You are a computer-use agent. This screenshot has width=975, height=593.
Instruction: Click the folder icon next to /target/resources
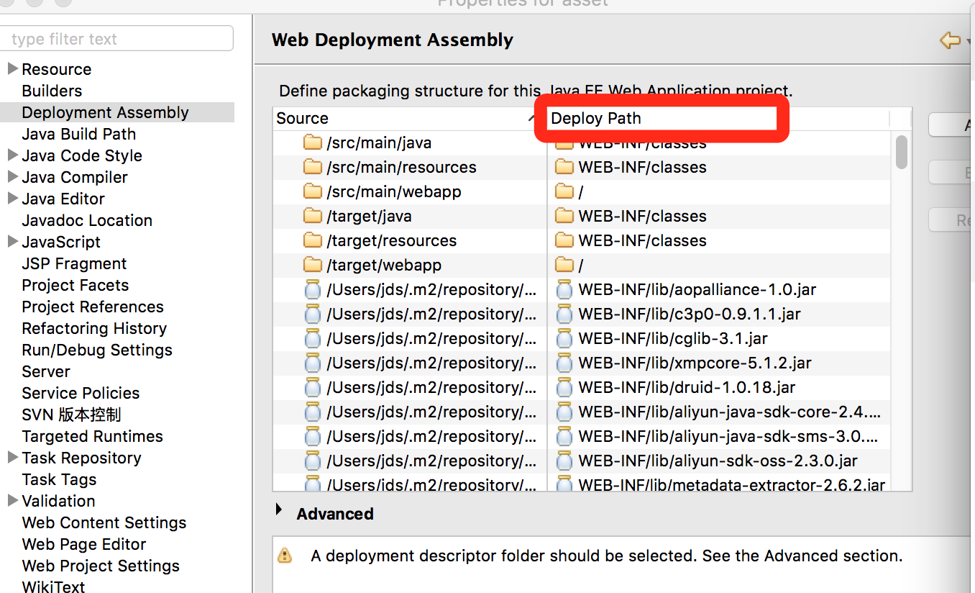click(x=312, y=240)
